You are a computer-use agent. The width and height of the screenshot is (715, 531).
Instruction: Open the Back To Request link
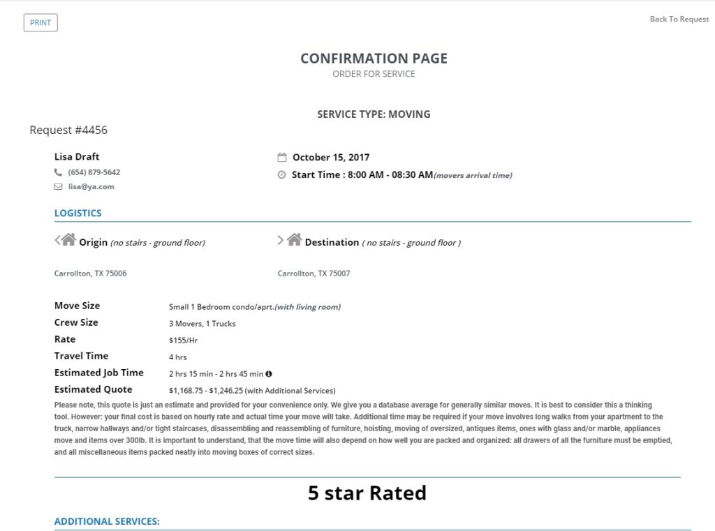(679, 19)
